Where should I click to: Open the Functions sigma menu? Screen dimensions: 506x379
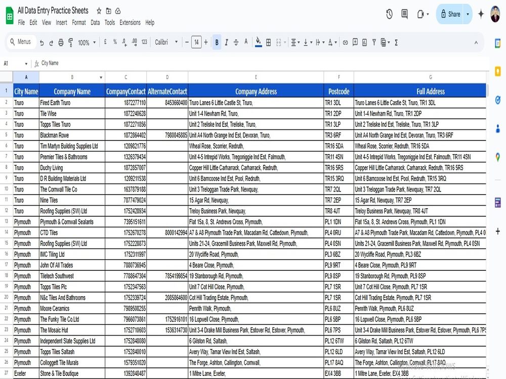click(396, 42)
